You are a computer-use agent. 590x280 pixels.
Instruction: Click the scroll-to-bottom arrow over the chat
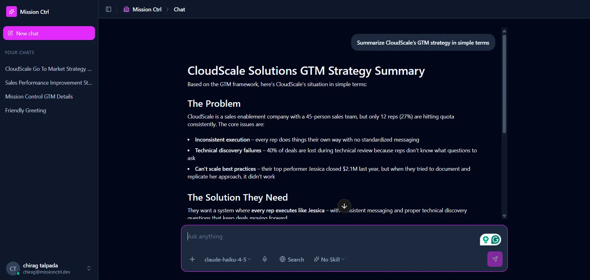344,206
